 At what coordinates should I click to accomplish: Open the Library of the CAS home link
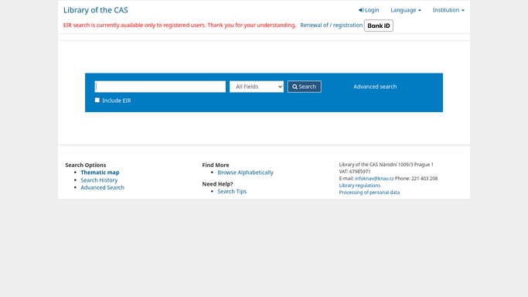[x=96, y=10]
